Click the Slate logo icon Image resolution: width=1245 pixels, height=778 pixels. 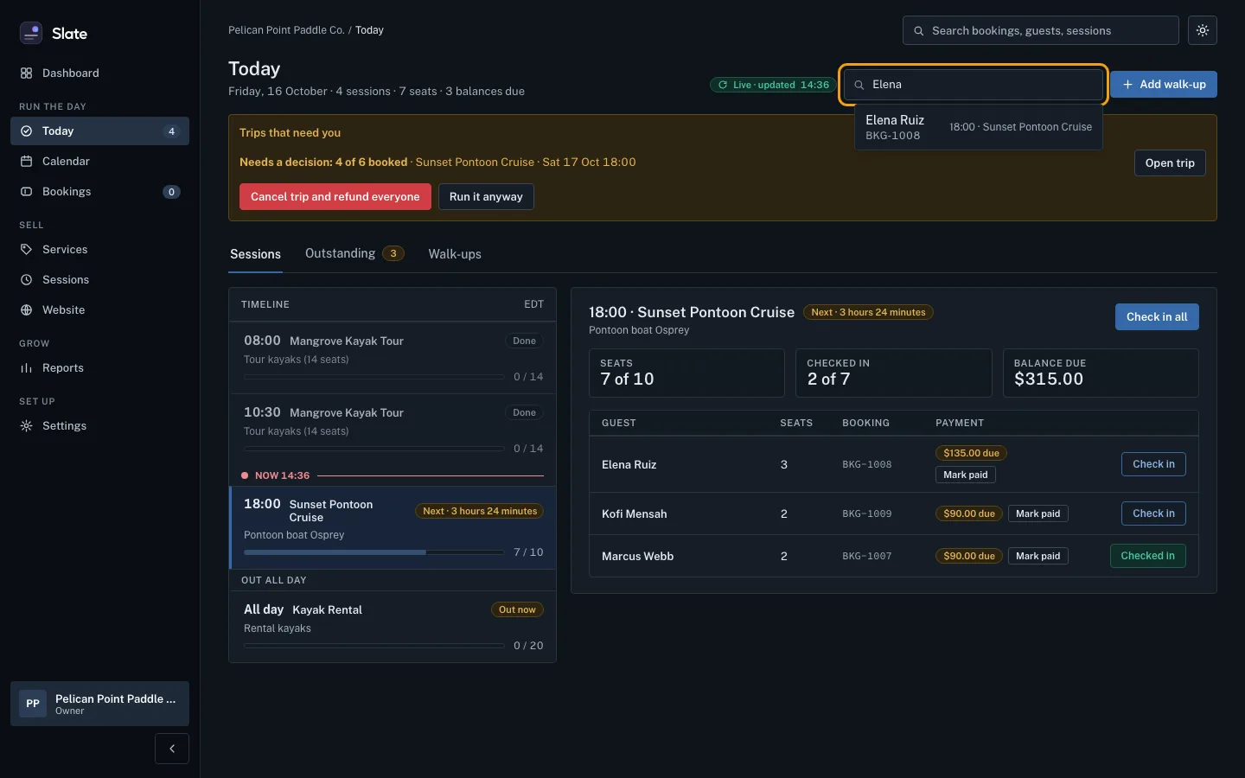point(31,33)
